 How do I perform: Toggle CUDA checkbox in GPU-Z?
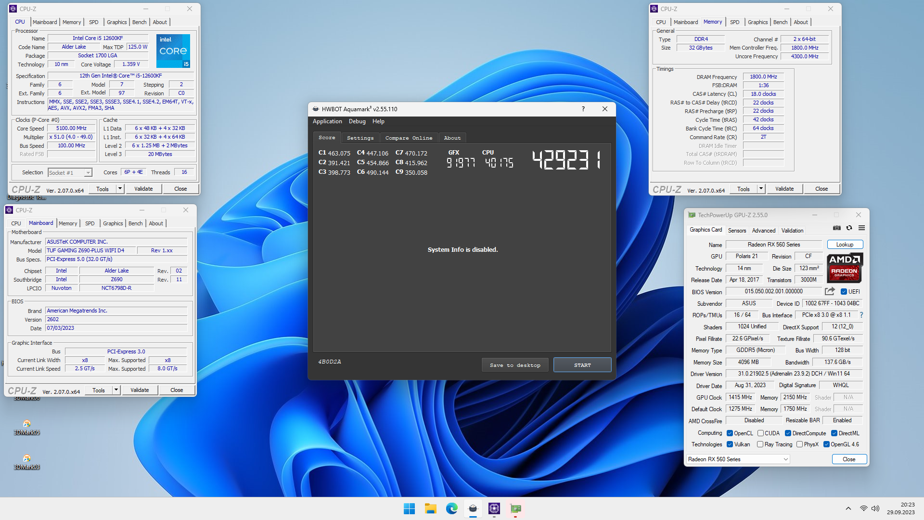[760, 433]
